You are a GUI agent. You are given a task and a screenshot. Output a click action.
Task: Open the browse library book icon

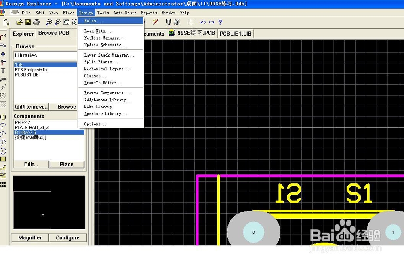coord(168,22)
